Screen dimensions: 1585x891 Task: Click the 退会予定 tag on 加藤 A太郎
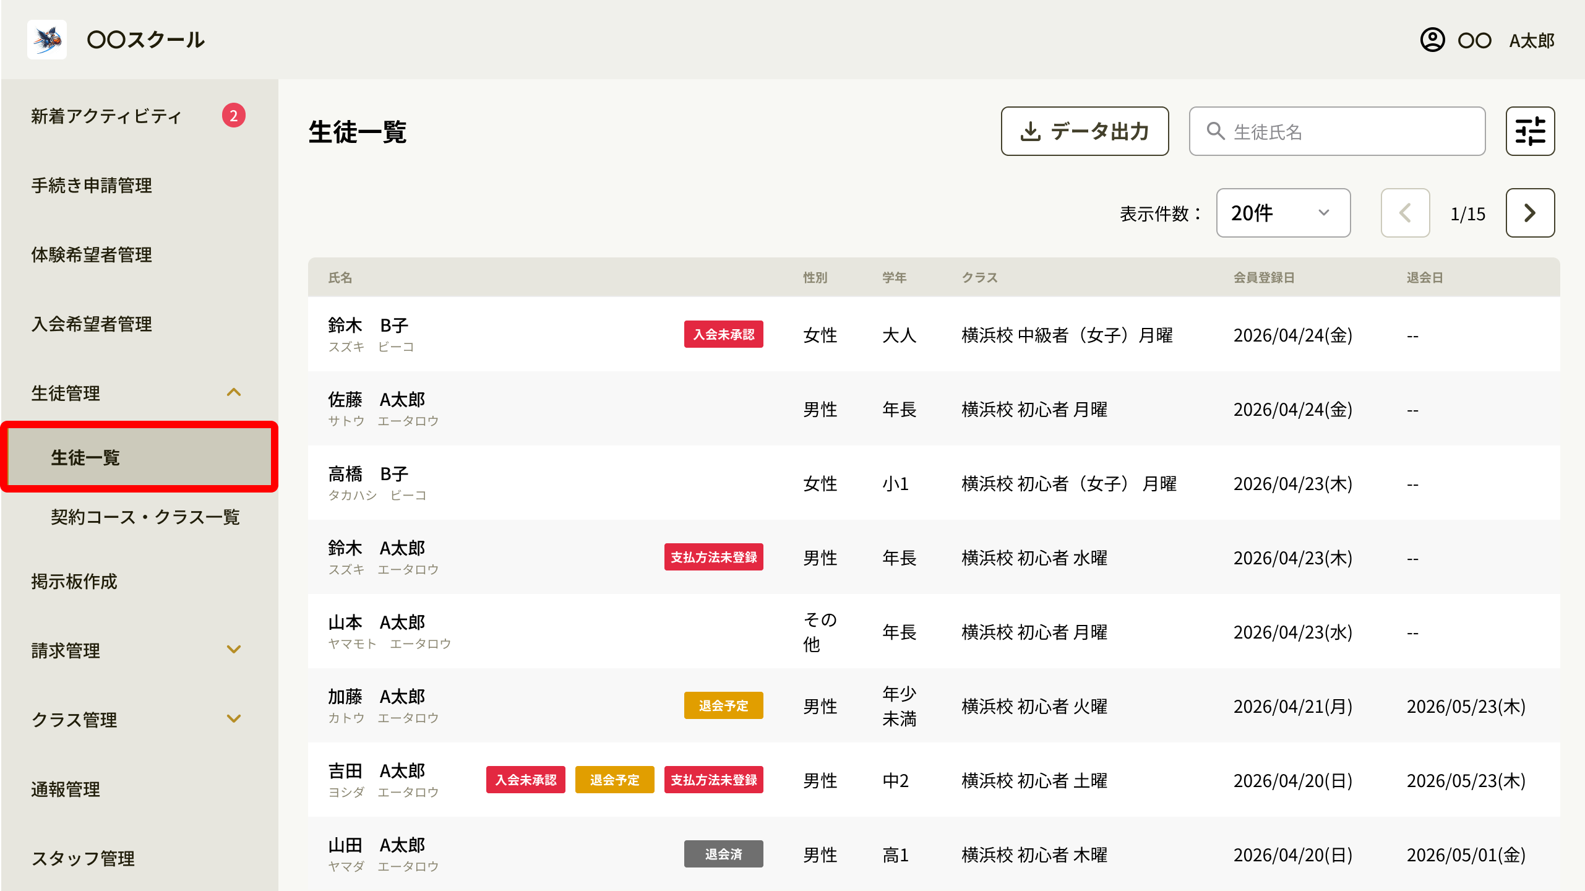[723, 705]
